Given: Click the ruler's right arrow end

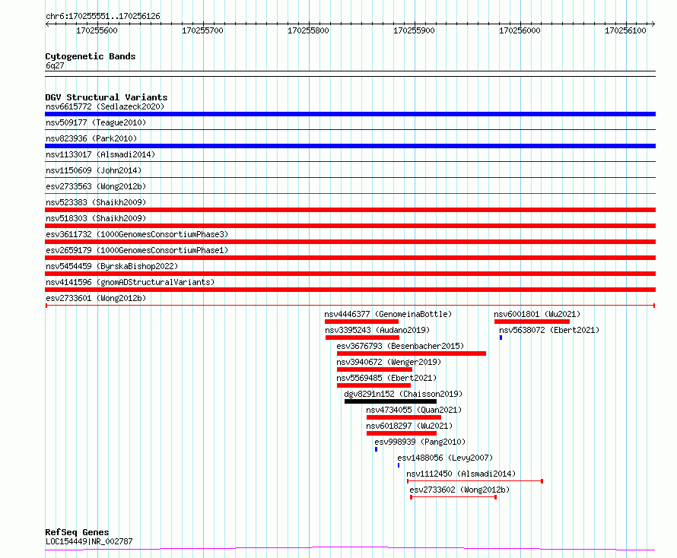Looking at the screenshot, I should 653,24.
